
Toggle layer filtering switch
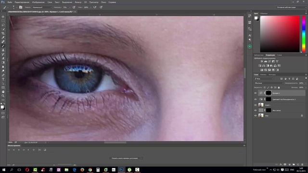tap(306, 78)
